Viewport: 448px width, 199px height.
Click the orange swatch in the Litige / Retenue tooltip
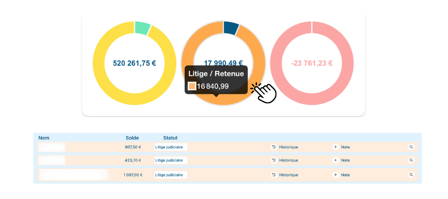point(192,86)
